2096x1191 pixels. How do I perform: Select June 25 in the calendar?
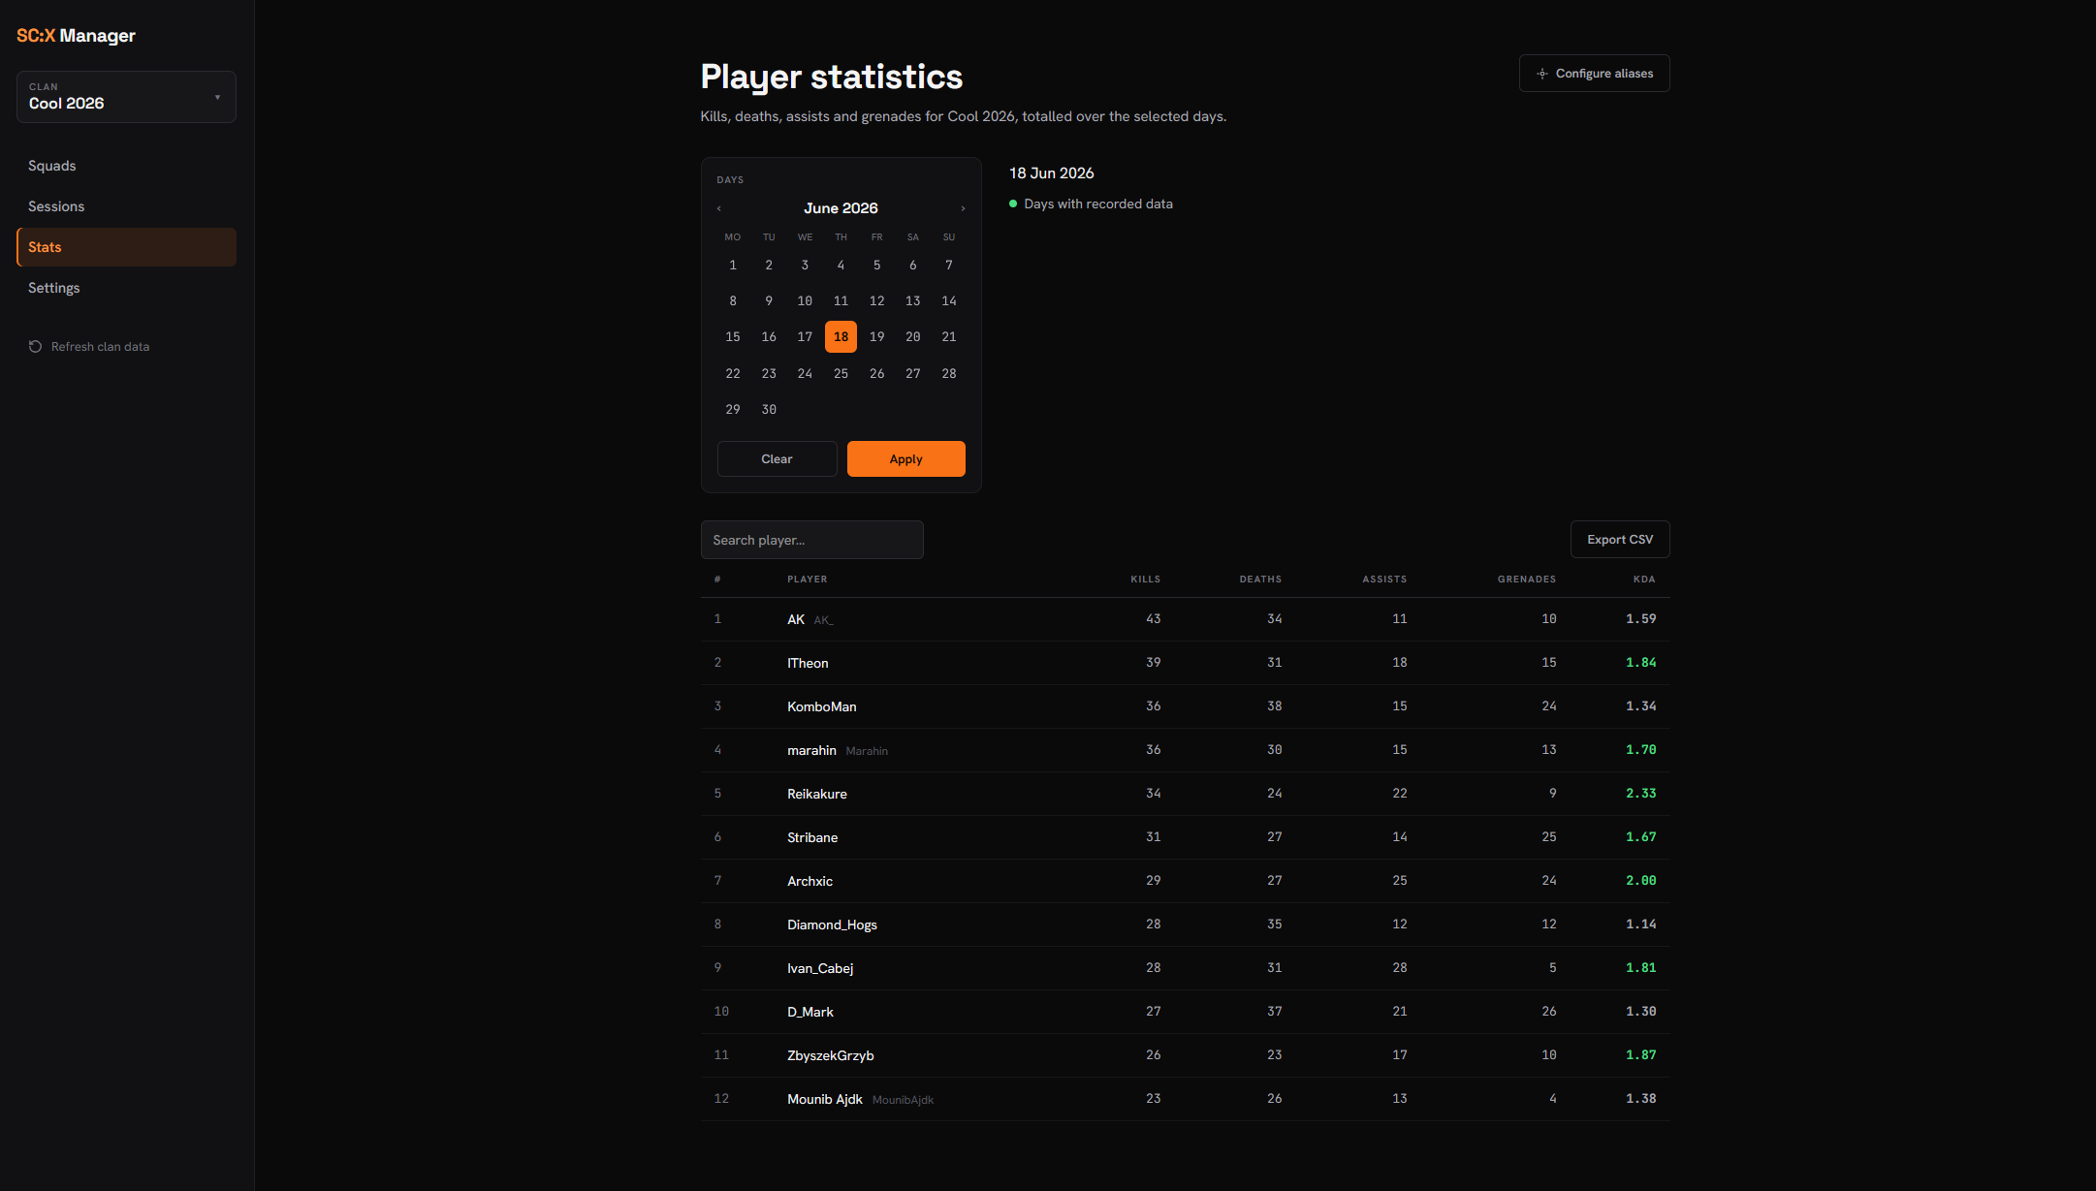coord(841,374)
